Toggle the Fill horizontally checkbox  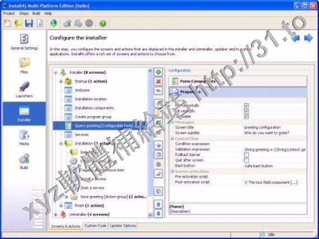(246, 106)
